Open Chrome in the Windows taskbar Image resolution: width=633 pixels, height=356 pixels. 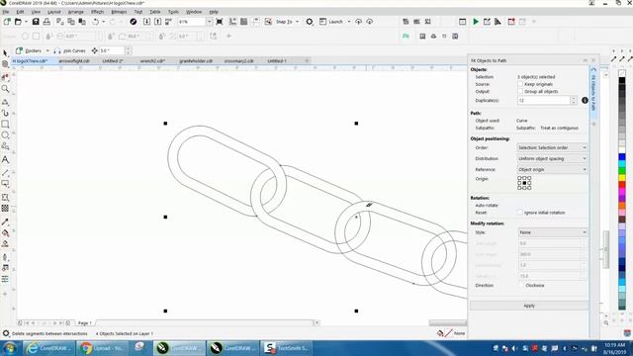103,348
